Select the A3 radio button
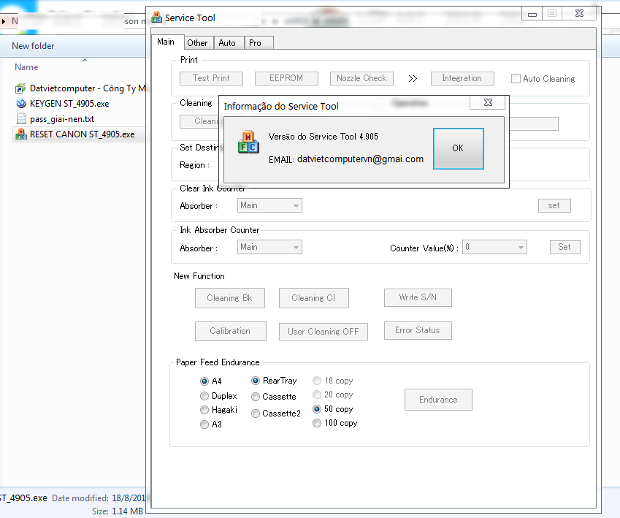This screenshot has width=620, height=518. [204, 424]
